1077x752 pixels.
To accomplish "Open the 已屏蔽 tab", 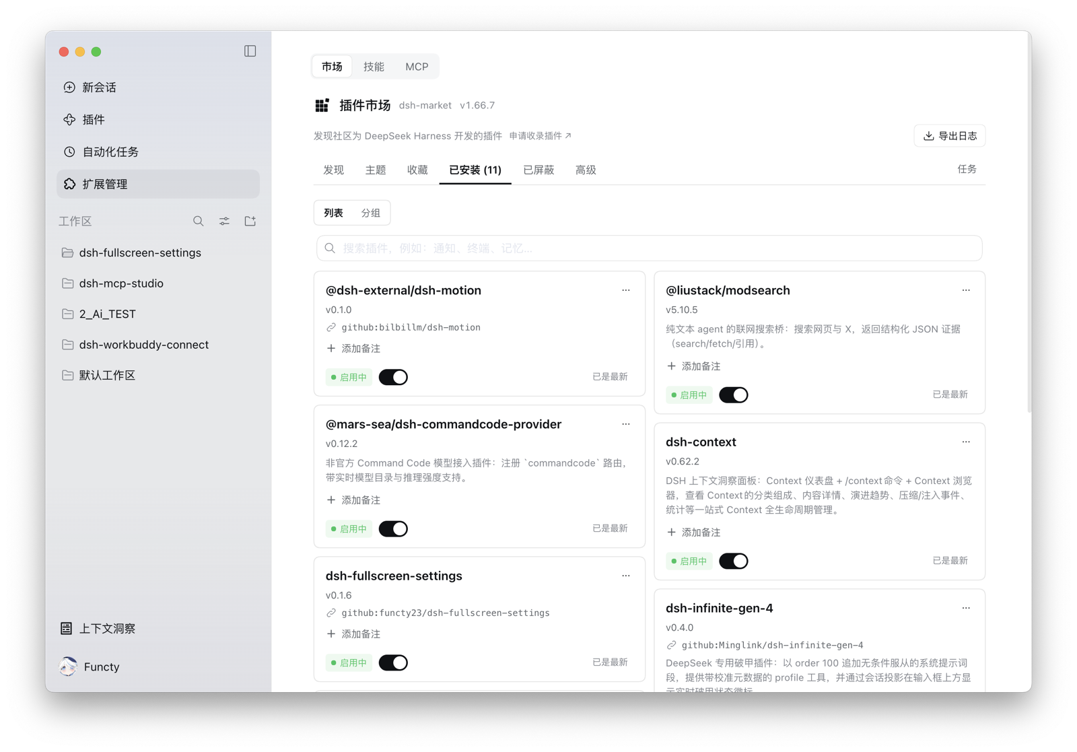I will click(538, 170).
